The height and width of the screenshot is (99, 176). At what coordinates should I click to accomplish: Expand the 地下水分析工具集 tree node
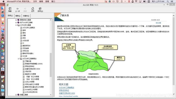pos(16,22)
